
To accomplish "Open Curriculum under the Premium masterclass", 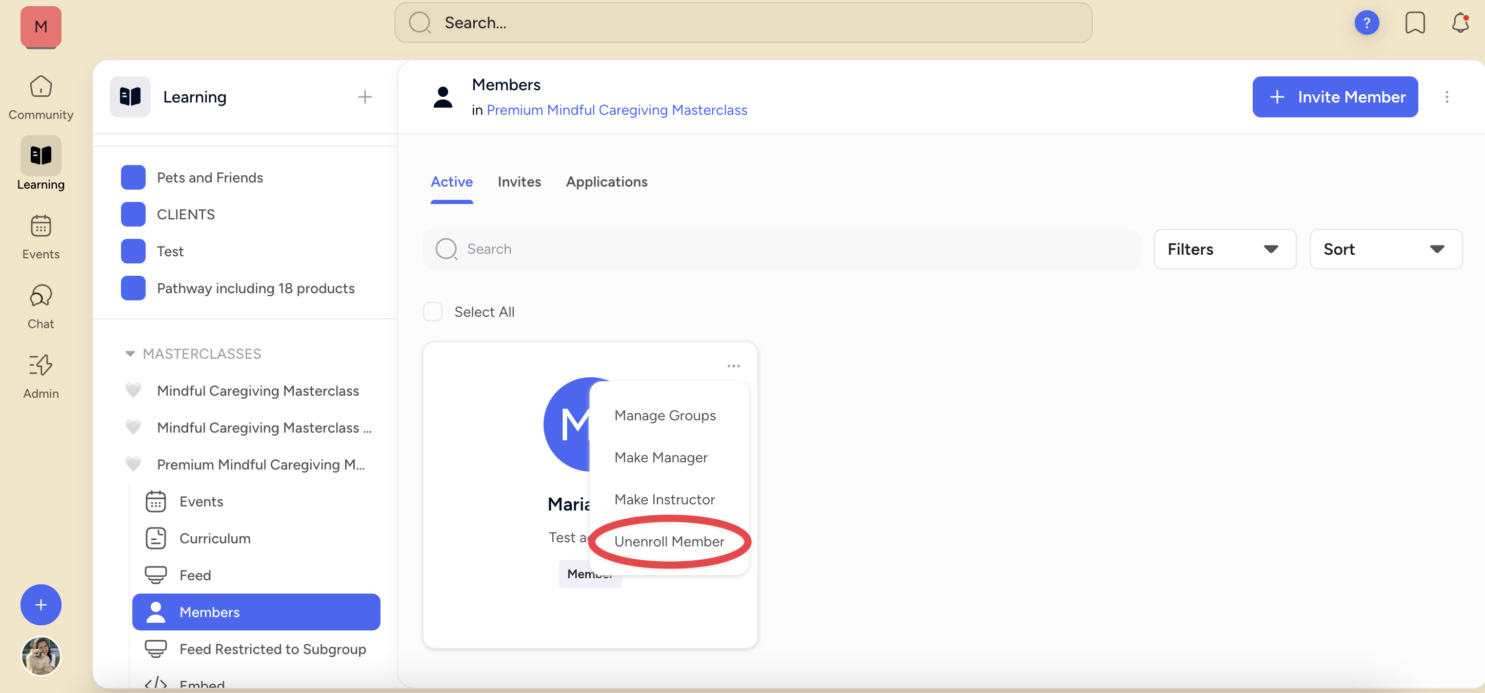I will pyautogui.click(x=215, y=538).
